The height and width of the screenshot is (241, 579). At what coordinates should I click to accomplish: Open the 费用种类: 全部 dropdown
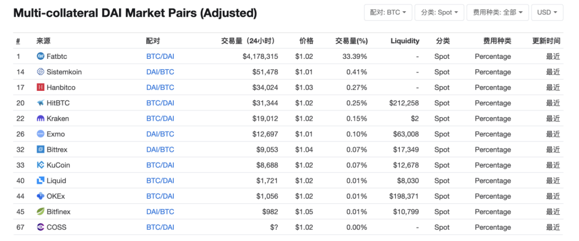(x=497, y=12)
